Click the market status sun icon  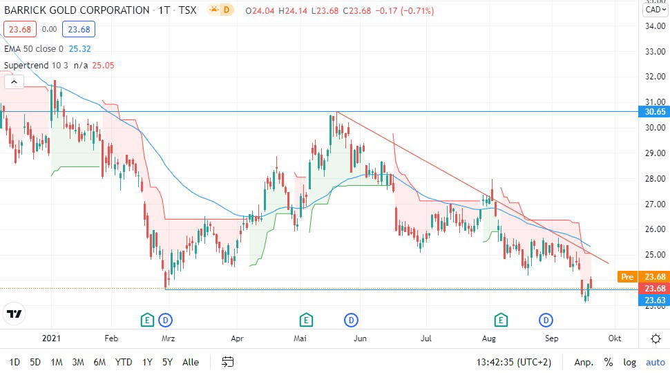[213, 10]
